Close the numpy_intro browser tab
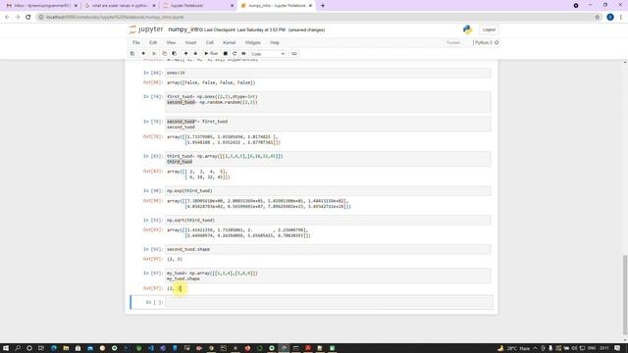628x353 pixels. 310,6
